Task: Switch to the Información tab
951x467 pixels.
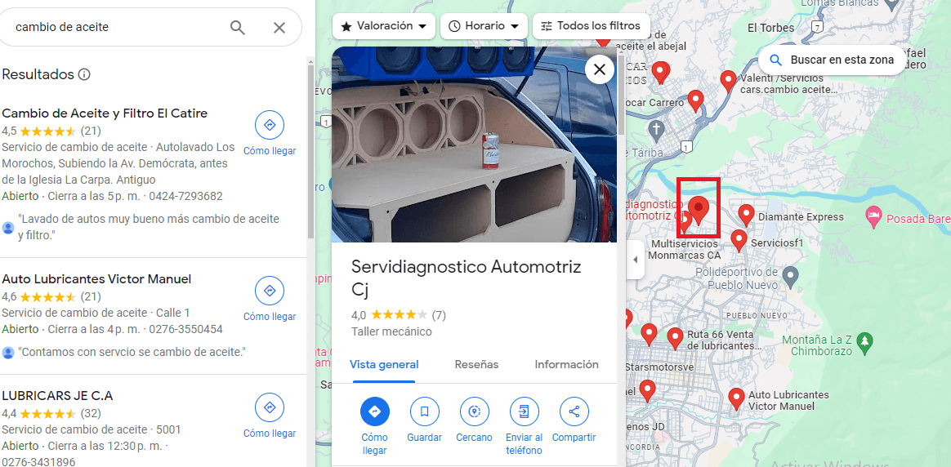Action: point(566,365)
